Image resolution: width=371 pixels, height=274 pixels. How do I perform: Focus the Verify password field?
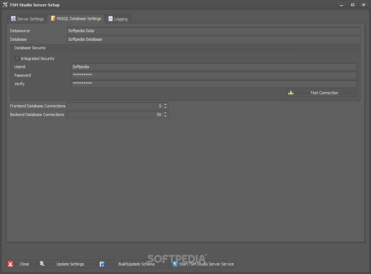point(214,84)
